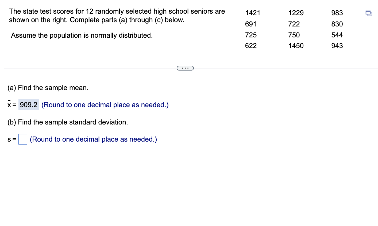Select the test score value 1450

pos(296,46)
